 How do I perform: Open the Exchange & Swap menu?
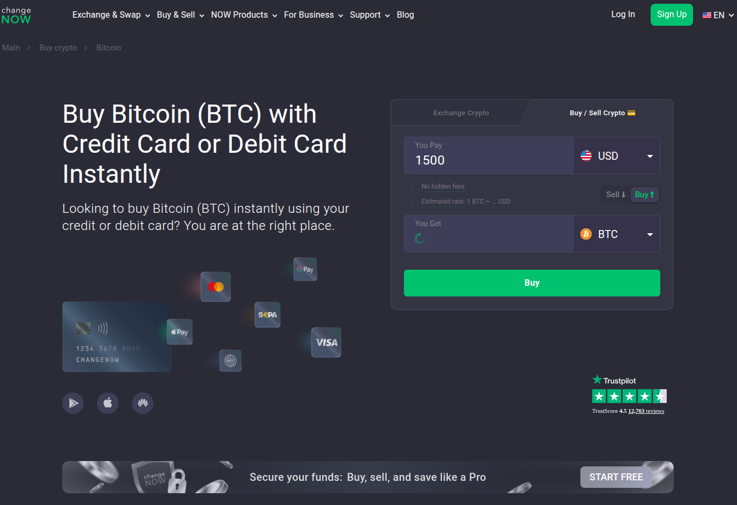point(111,15)
